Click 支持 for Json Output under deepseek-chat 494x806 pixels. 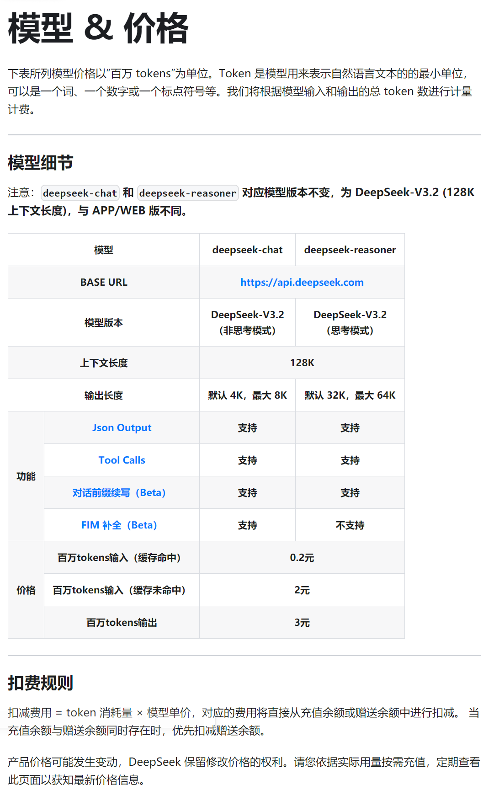point(247,428)
